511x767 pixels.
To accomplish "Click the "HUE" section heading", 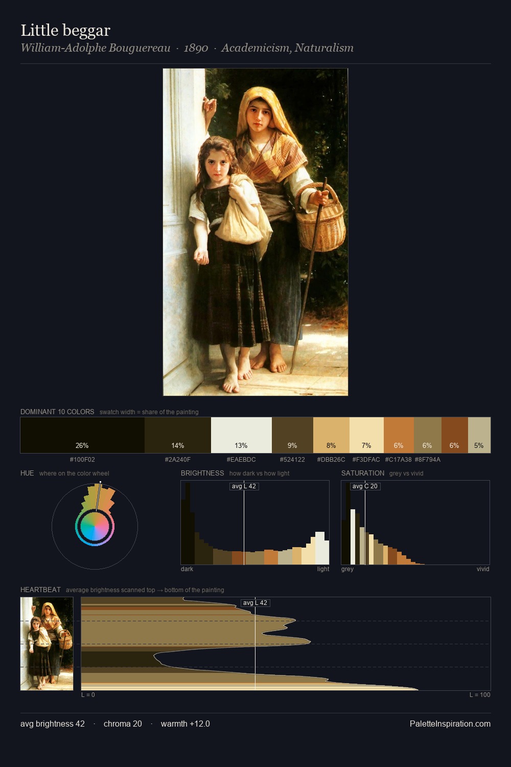I will point(27,473).
